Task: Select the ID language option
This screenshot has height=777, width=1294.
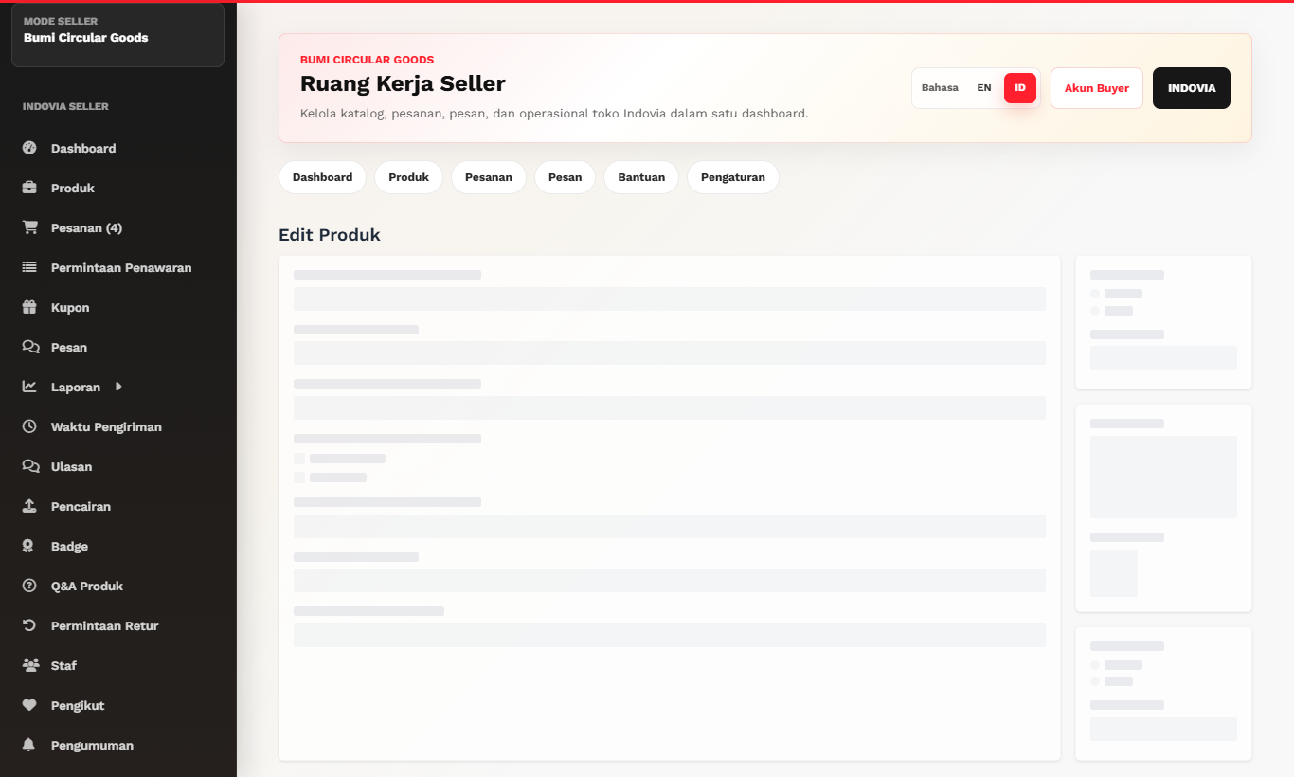Action: [x=1020, y=88]
